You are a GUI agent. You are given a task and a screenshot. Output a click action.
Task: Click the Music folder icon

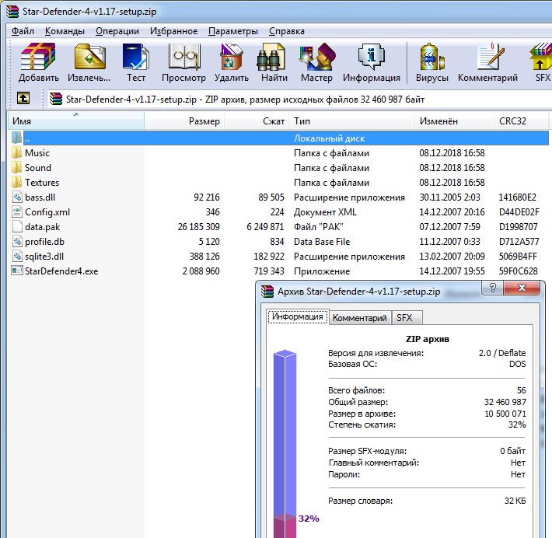(x=16, y=153)
